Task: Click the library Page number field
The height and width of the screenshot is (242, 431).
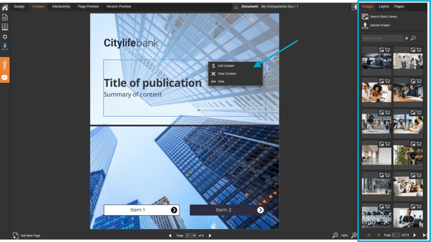Action: tap(396, 235)
